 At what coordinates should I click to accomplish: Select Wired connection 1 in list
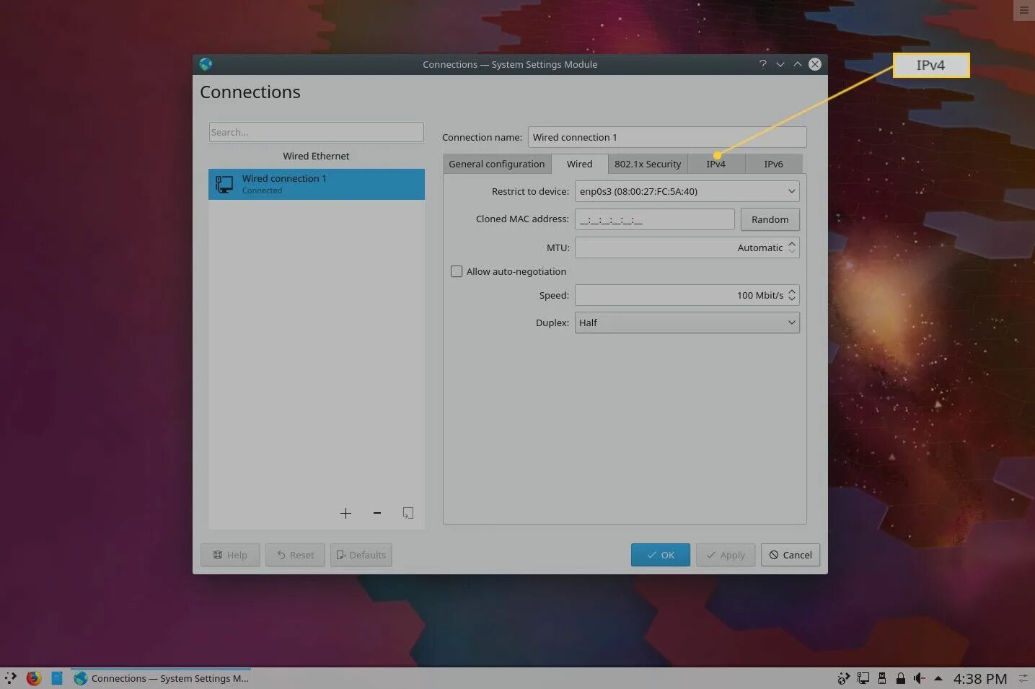click(317, 184)
